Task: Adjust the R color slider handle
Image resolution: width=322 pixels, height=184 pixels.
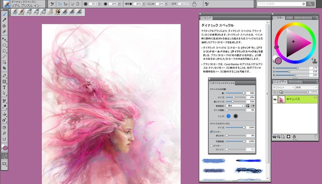Action: pos(297,68)
